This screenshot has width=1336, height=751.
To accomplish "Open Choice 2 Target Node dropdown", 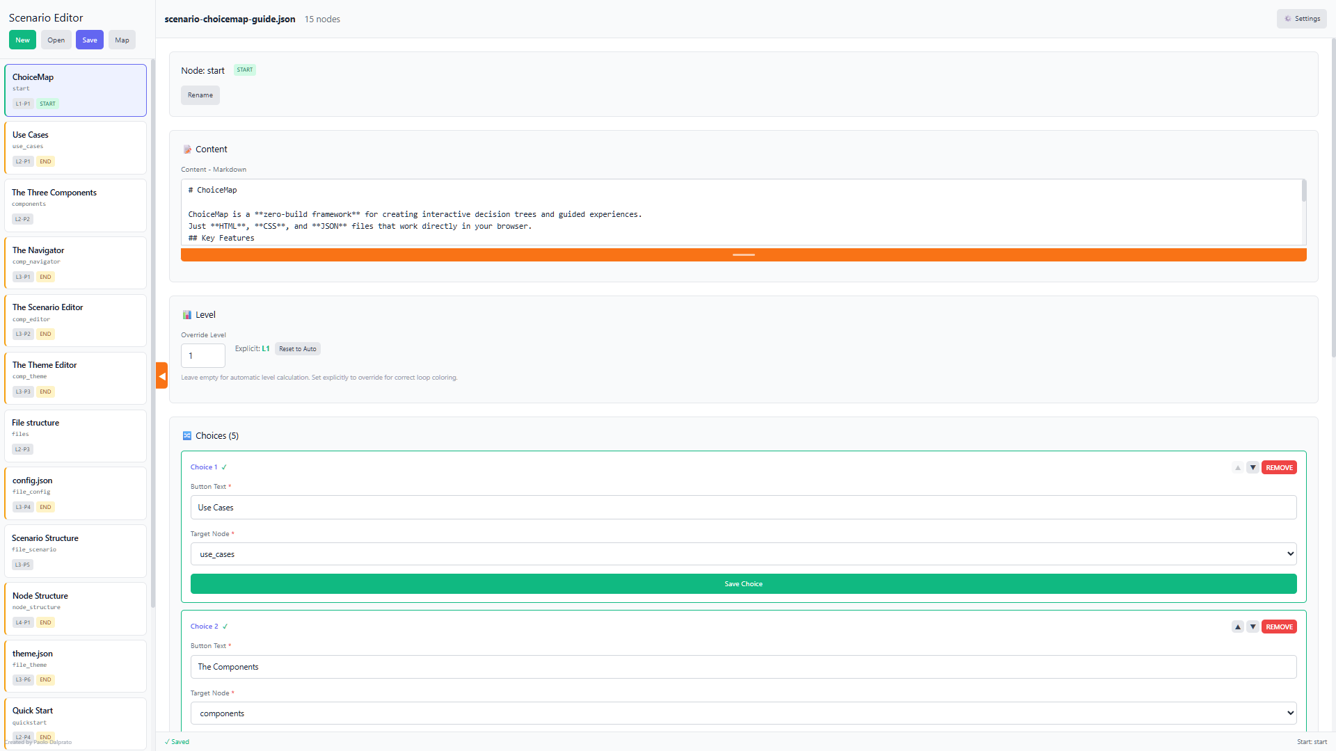I will click(x=743, y=713).
